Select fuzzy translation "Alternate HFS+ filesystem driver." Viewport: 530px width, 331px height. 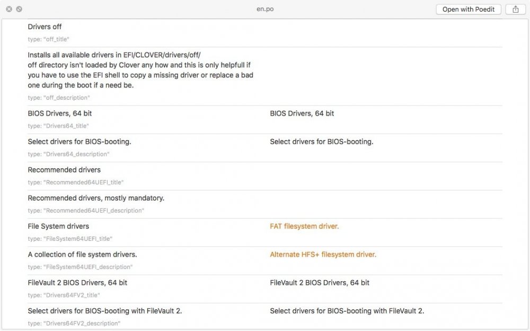[323, 255]
